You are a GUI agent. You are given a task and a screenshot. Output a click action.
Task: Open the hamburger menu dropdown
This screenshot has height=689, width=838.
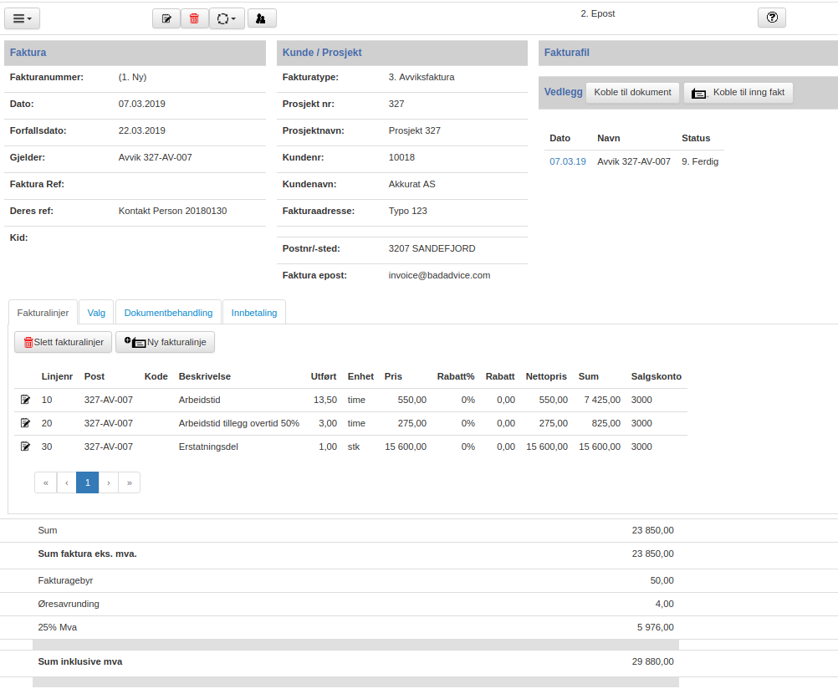click(22, 18)
